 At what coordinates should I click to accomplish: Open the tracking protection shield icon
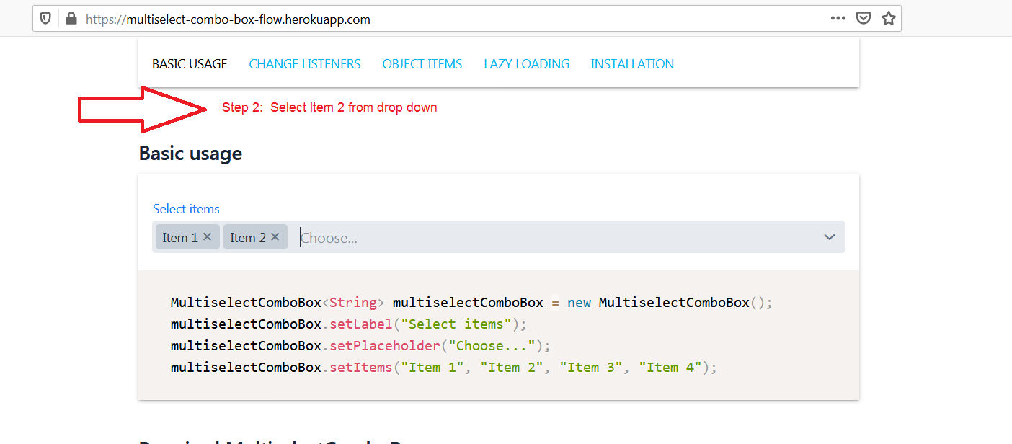point(45,19)
